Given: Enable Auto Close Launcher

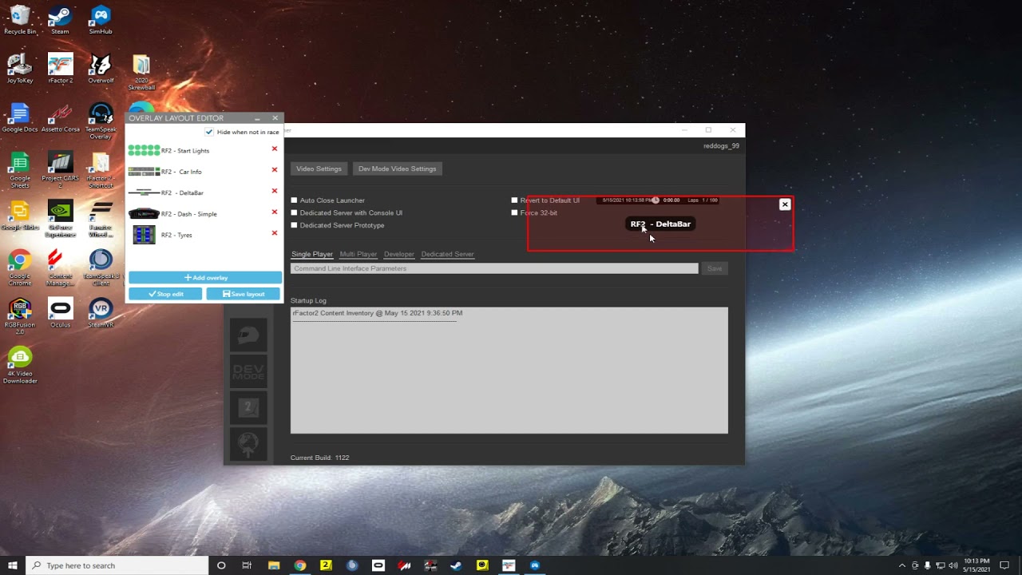Looking at the screenshot, I should coord(294,200).
